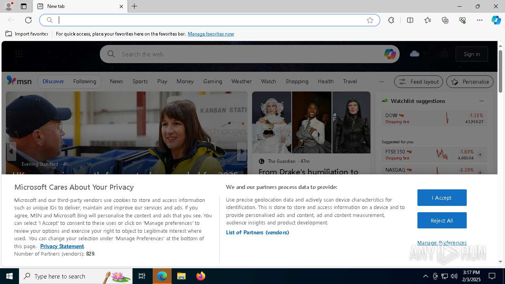Open the weather cloud icon
Viewport: 505px width, 284px height.
(415, 54)
